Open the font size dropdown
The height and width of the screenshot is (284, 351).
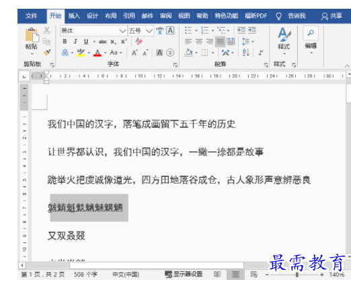[149, 31]
